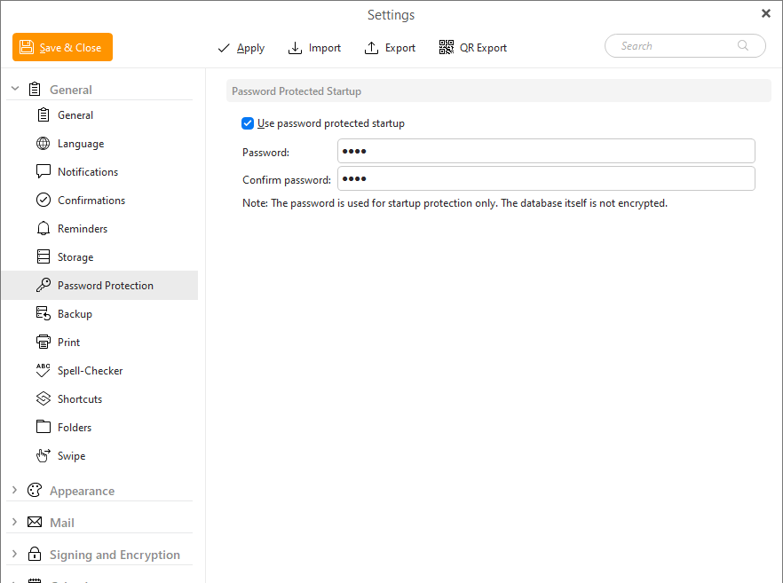Open Spell-Checker ABC icon
Image resolution: width=783 pixels, height=583 pixels.
point(43,370)
